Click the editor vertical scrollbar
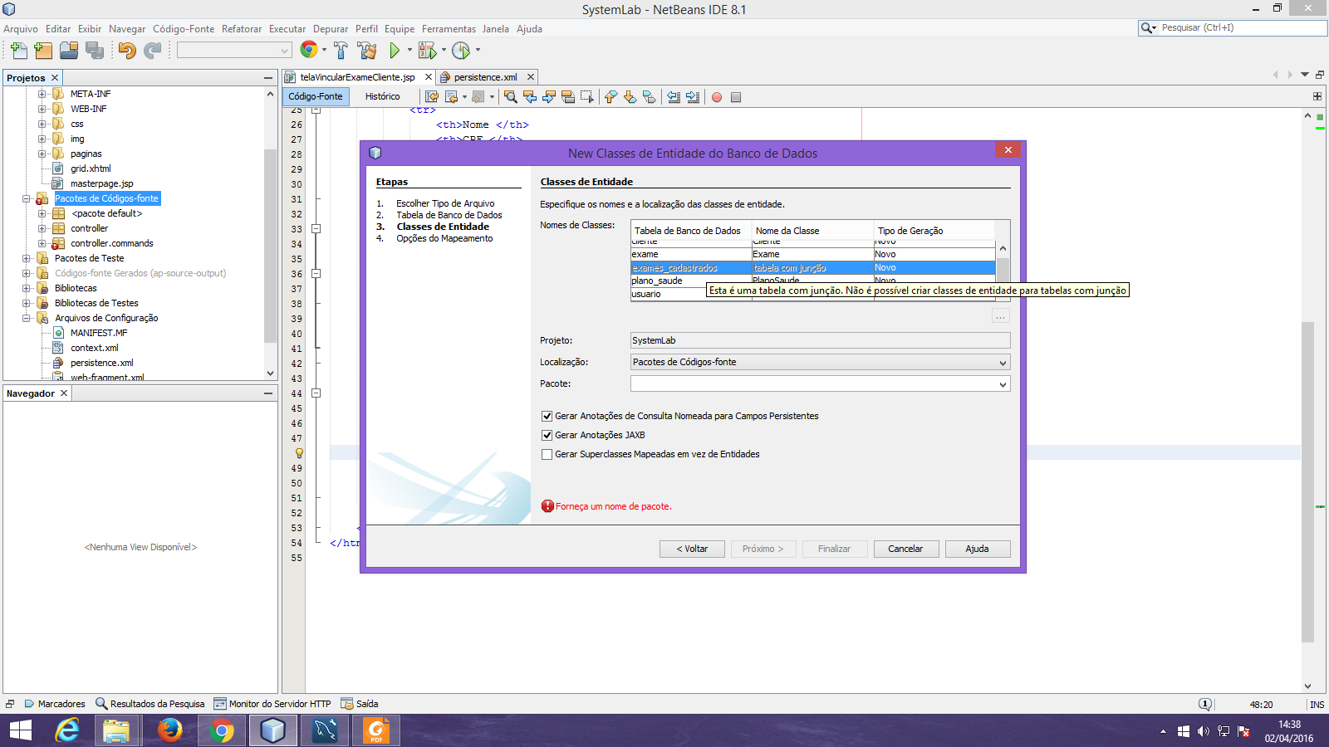 point(1307,481)
